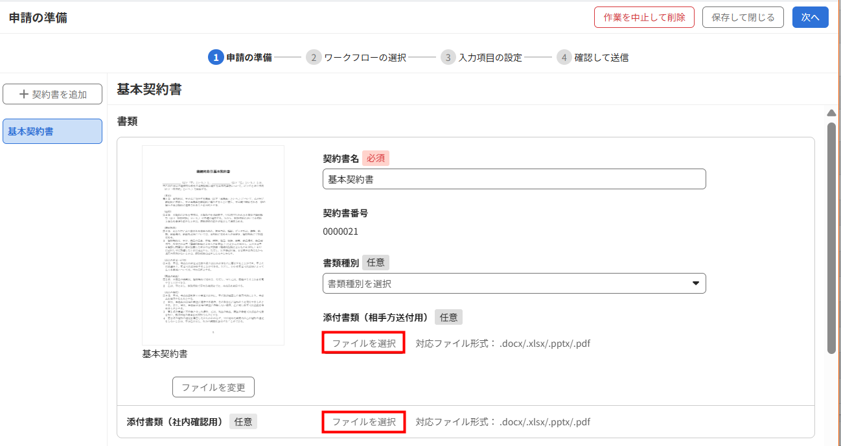
Task: Click the 契約書名 input field
Action: click(514, 179)
